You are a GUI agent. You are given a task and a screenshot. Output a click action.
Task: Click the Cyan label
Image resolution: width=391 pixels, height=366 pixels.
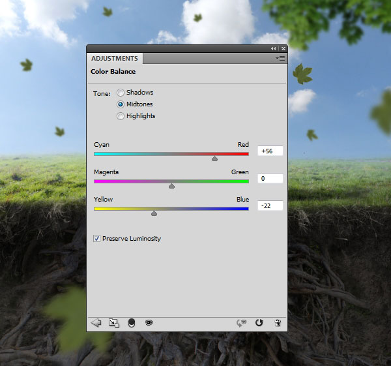point(102,145)
